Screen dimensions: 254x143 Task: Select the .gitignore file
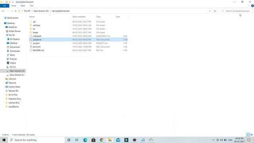[x=78, y=40]
